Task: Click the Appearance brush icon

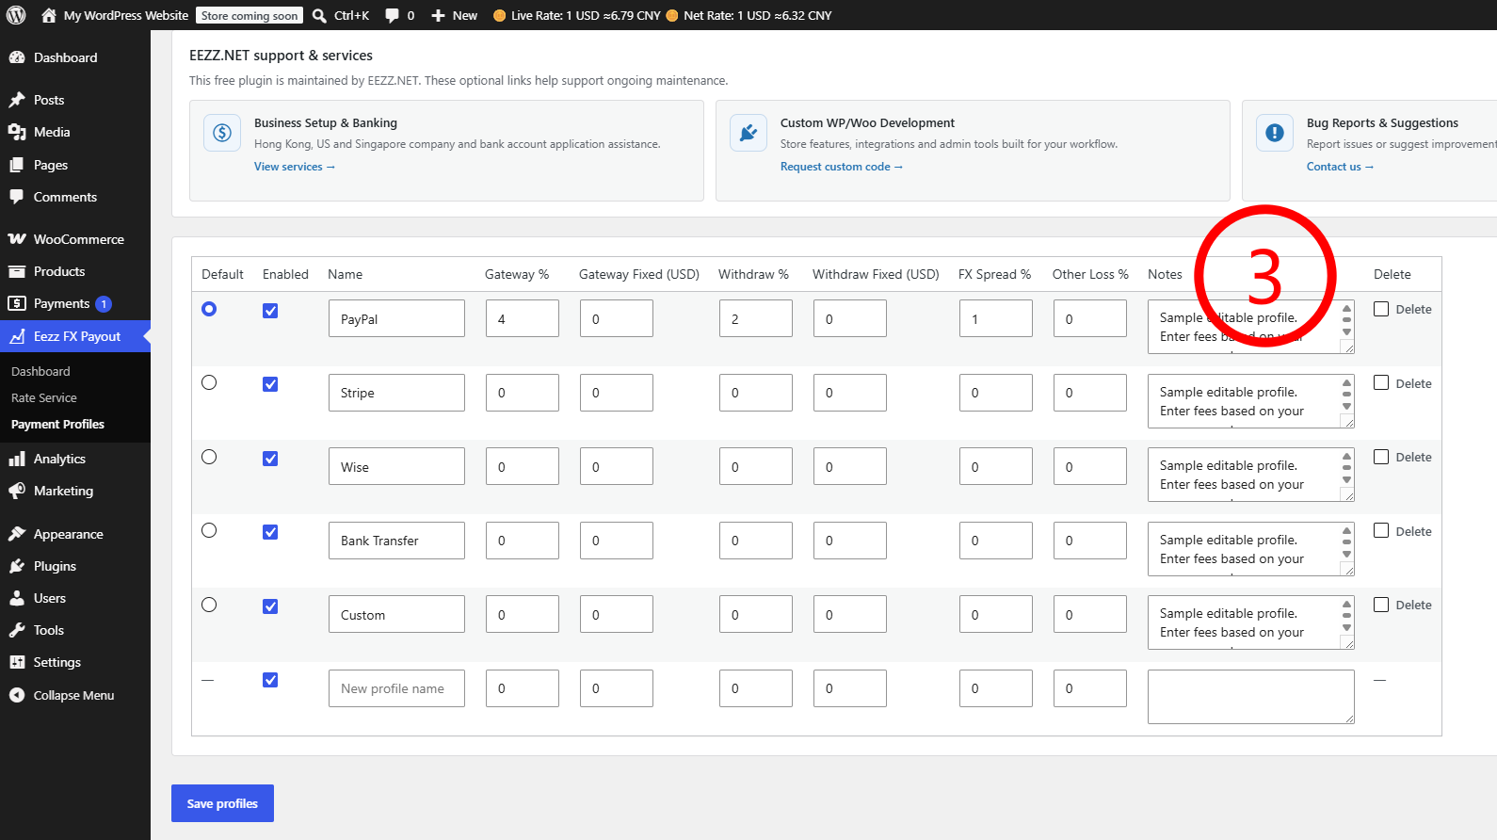Action: pos(17,534)
